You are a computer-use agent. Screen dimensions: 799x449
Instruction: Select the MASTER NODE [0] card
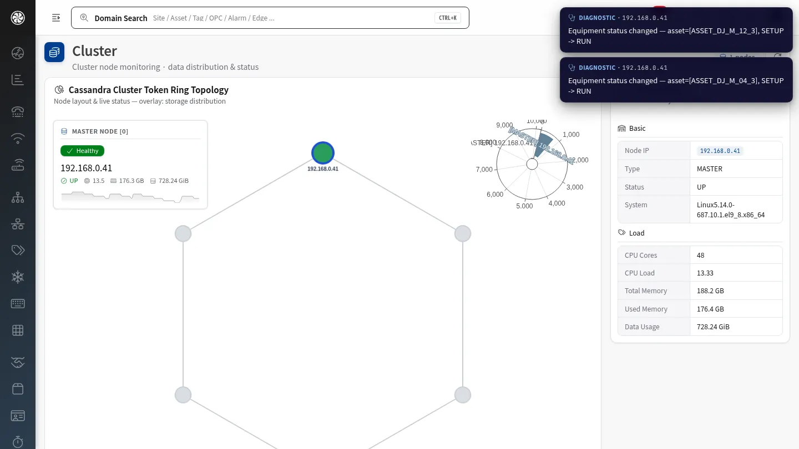[x=130, y=165]
